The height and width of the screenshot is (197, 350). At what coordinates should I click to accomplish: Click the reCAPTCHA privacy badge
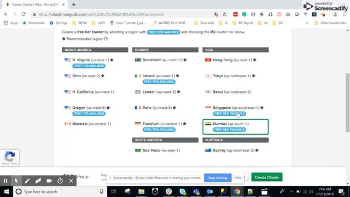click(x=10, y=158)
